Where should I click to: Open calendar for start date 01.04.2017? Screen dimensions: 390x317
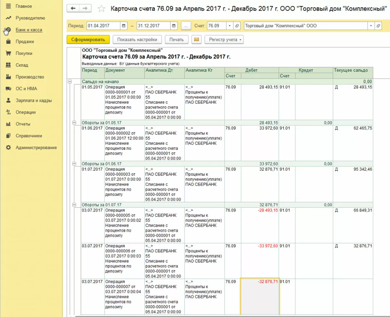click(124, 26)
